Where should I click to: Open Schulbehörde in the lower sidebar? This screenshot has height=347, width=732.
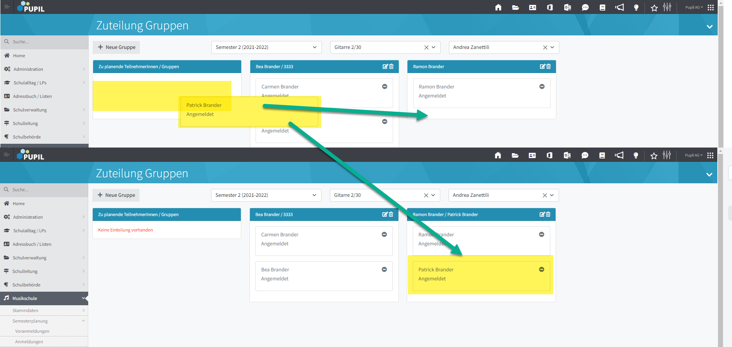click(x=44, y=285)
